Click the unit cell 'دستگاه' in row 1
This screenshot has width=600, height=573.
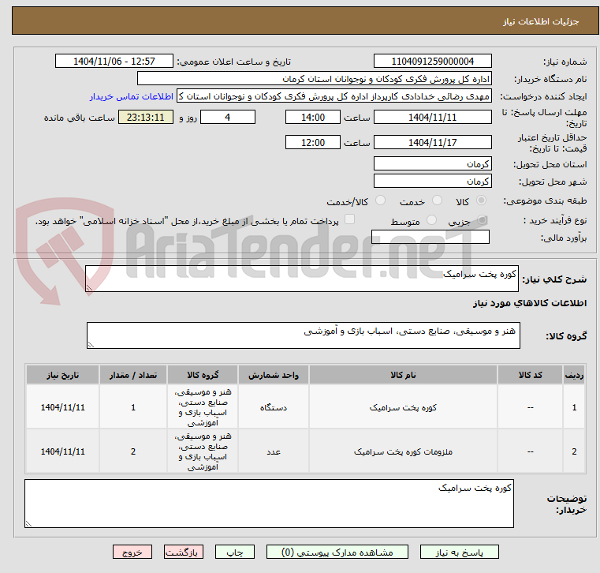point(274,407)
